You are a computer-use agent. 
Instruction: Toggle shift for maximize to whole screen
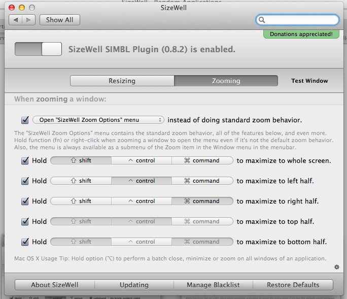[81, 160]
